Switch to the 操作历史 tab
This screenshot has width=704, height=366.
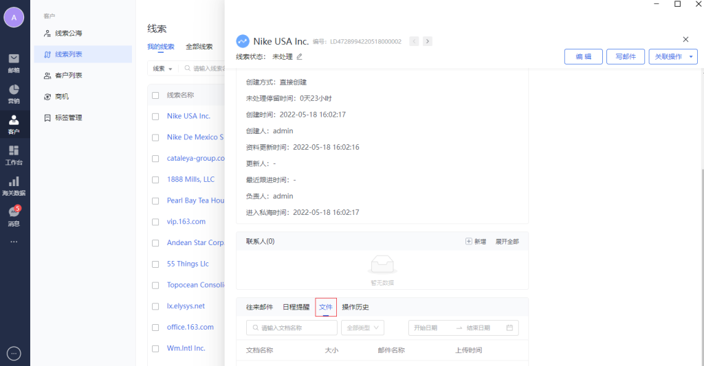pyautogui.click(x=355, y=307)
